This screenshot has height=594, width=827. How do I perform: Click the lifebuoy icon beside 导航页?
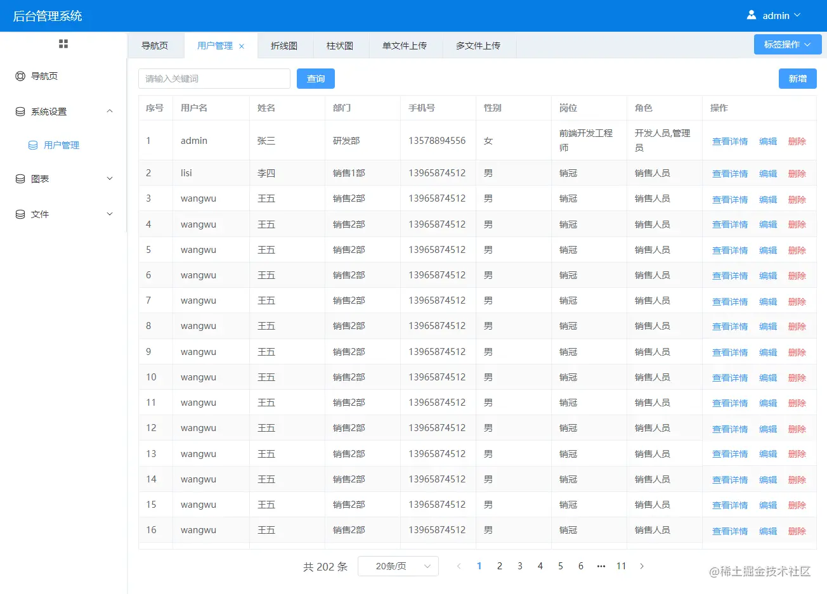pyautogui.click(x=20, y=76)
